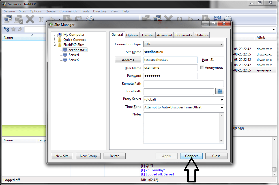
Task: Click the right pane globe icon
Action: [x=228, y=19]
